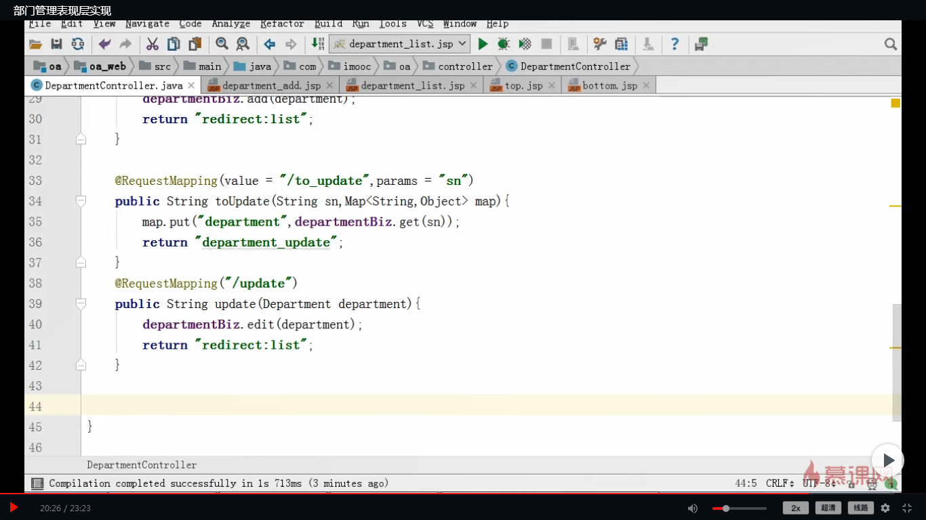Toggle the fold marker at line 37
Image resolution: width=926 pixels, height=520 pixels.
pos(81,263)
